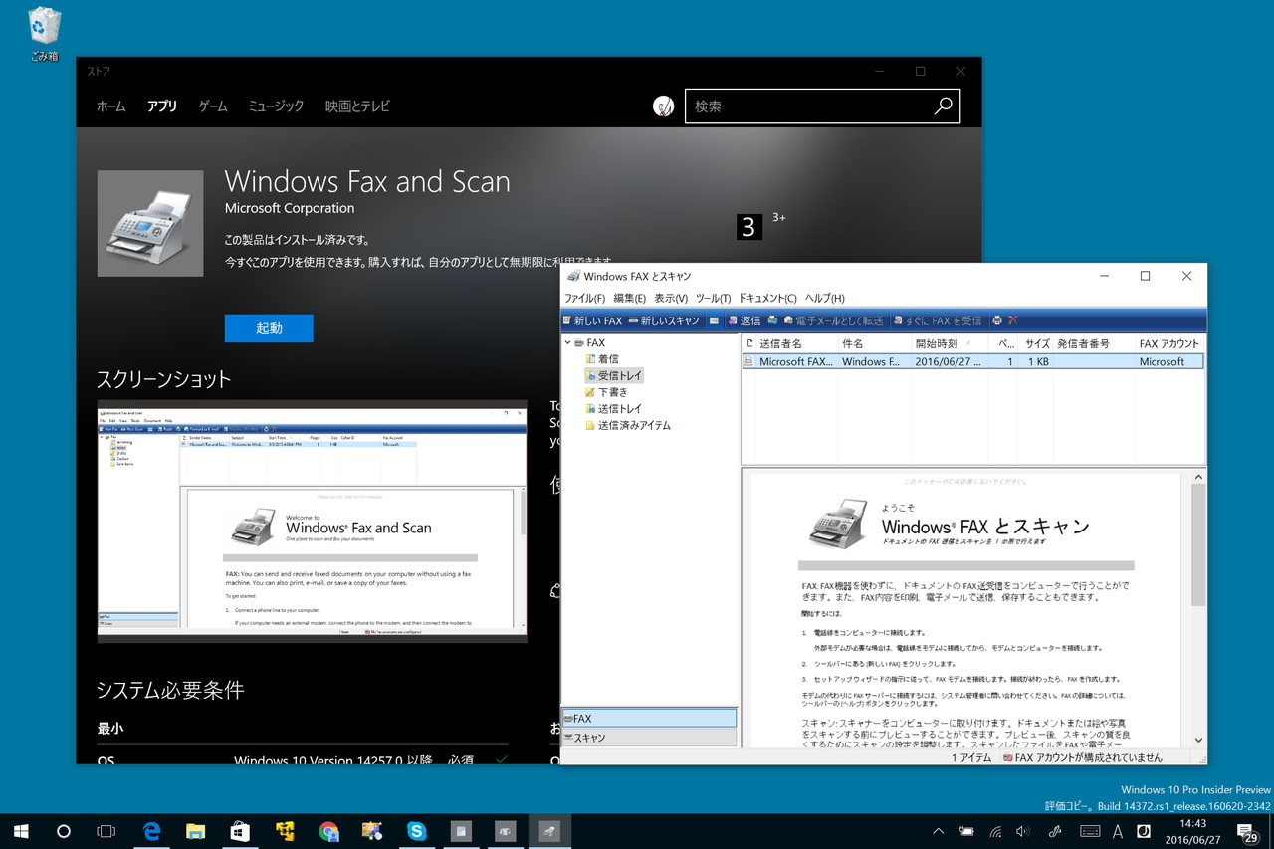1274x849 pixels.
Task: Click the red X delete icon on the toolbar
Action: coord(1013,320)
